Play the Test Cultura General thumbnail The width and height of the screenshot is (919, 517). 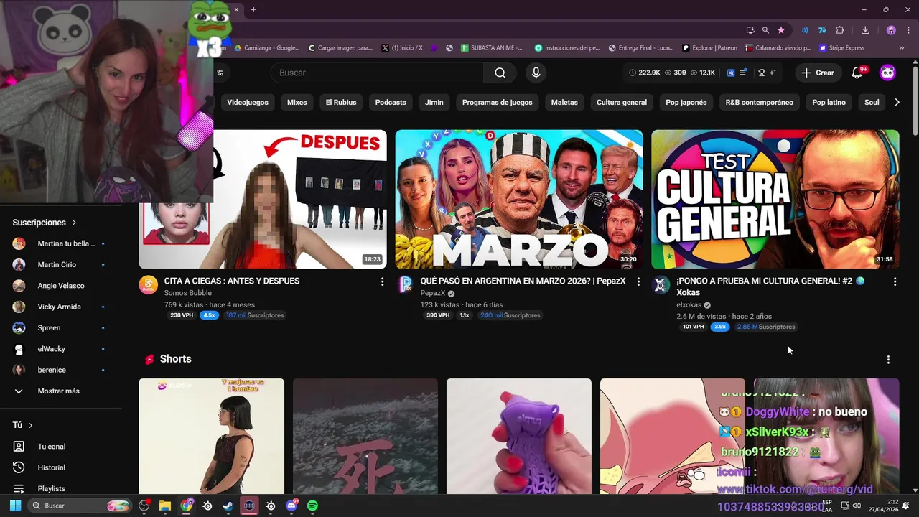pos(775,199)
